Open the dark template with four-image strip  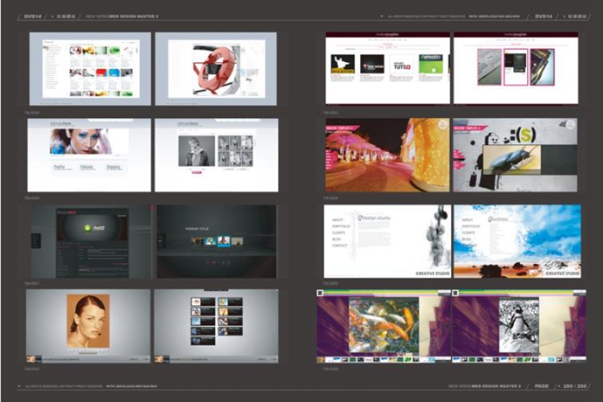[217, 241]
